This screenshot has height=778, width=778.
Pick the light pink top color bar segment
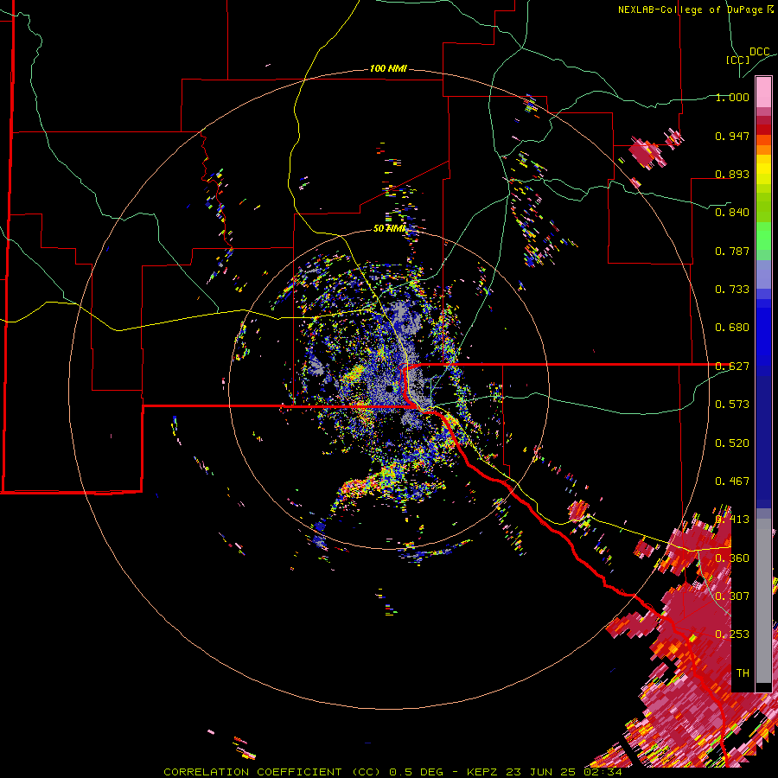763,92
